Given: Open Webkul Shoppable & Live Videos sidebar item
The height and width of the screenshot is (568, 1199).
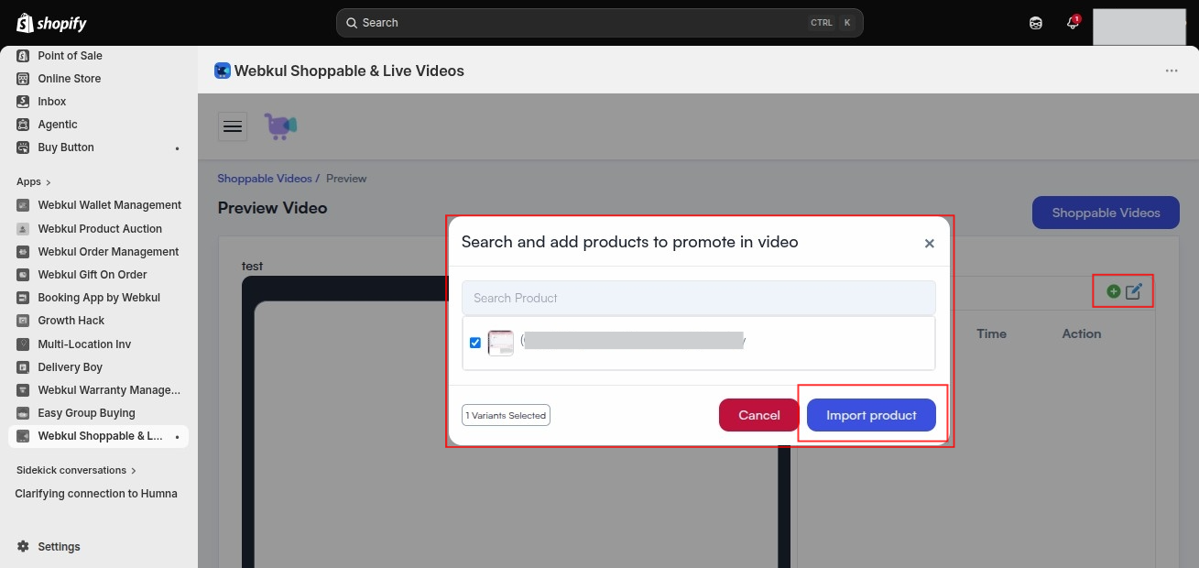Looking at the screenshot, I should click(x=99, y=436).
